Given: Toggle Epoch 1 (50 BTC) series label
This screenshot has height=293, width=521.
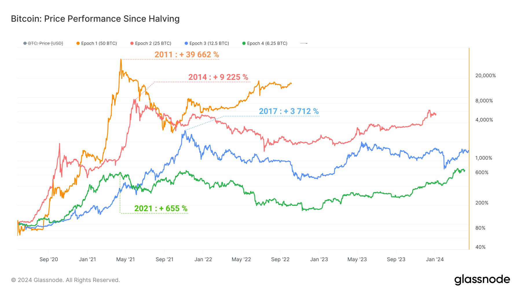Looking at the screenshot, I should coord(99,43).
